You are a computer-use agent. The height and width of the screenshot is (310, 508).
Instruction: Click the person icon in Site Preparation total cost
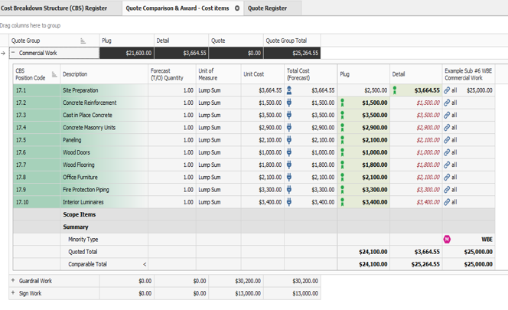pos(289,90)
